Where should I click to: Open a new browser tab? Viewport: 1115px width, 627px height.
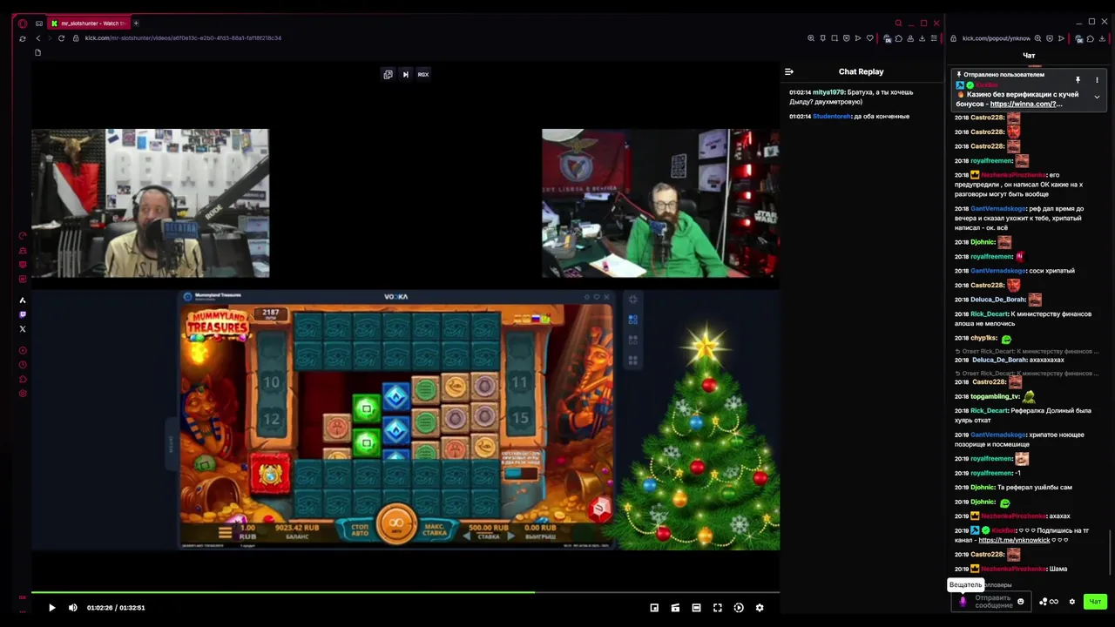coord(136,24)
